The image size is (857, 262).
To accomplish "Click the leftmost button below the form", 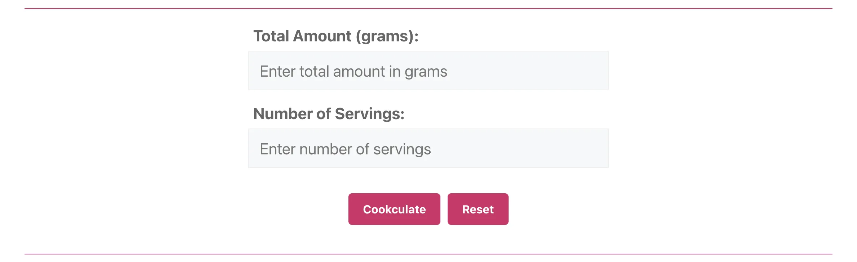I will point(394,209).
